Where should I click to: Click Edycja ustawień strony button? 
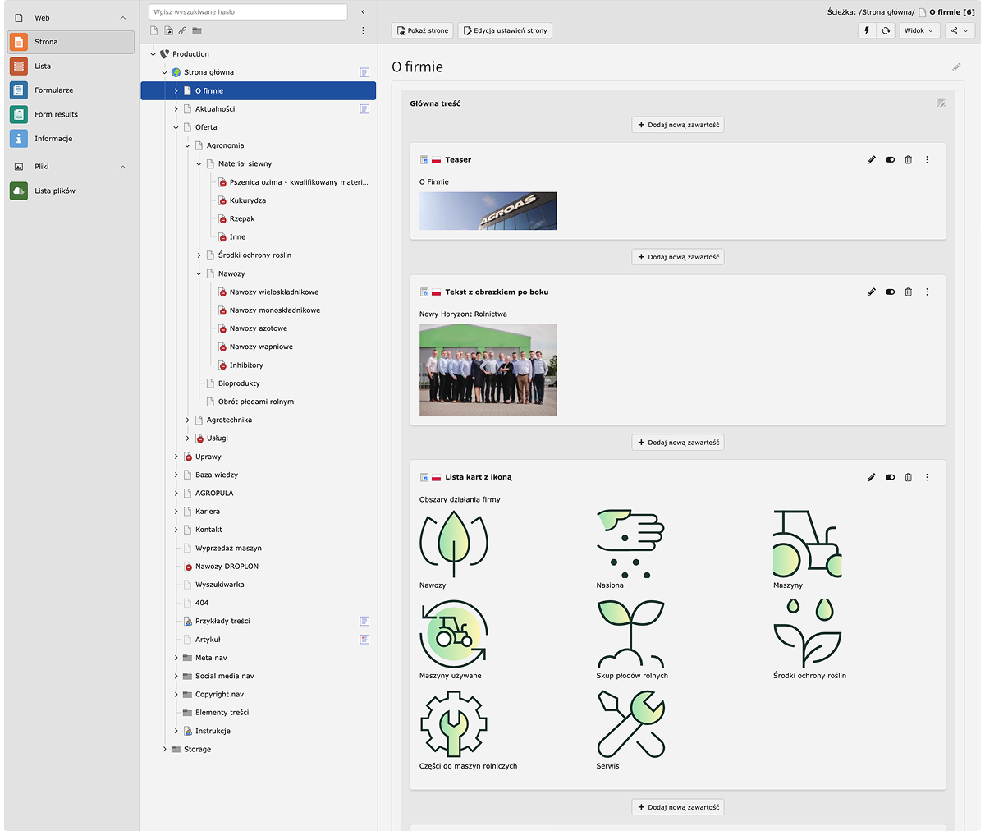(504, 30)
